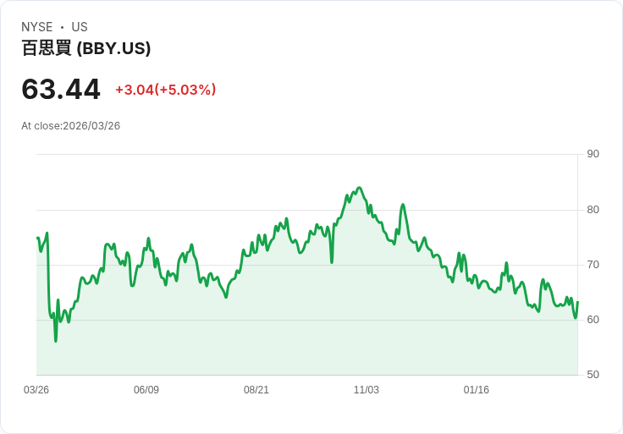Select the 11/03 date axis label
623x434 pixels.
tap(367, 390)
